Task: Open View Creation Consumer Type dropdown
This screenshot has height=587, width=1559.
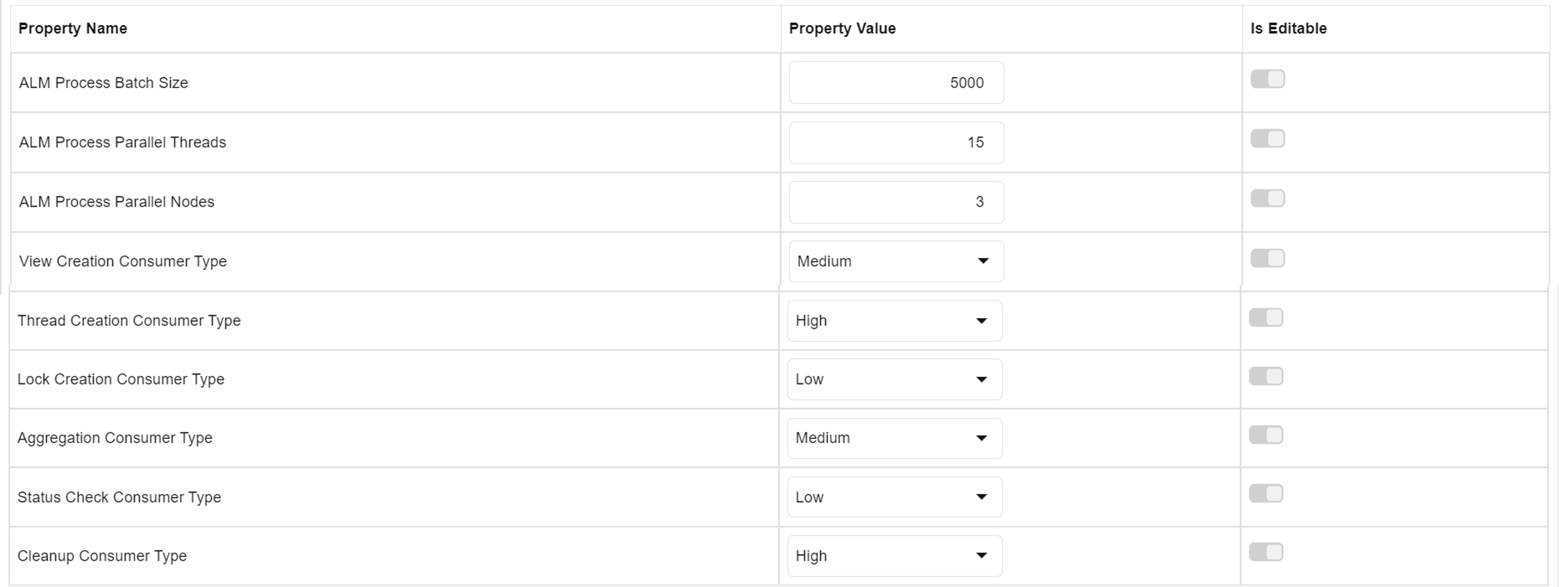Action: point(896,261)
